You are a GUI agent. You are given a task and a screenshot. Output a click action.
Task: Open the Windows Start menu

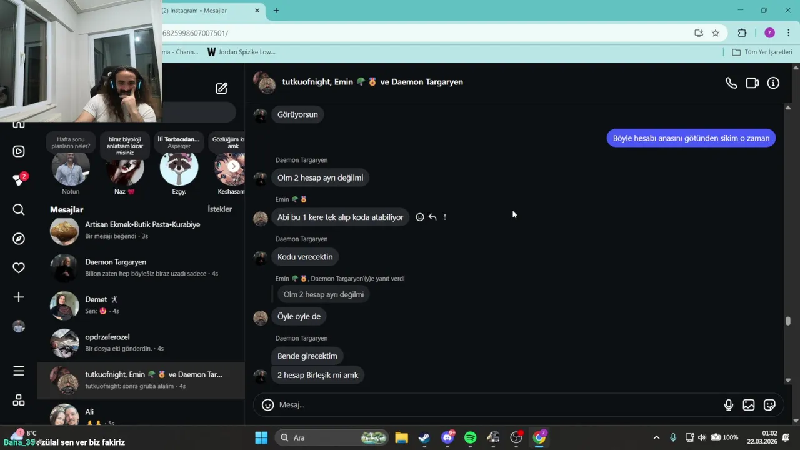pos(261,437)
